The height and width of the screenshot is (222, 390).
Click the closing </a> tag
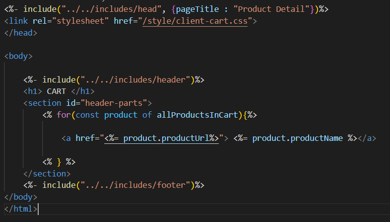point(367,138)
